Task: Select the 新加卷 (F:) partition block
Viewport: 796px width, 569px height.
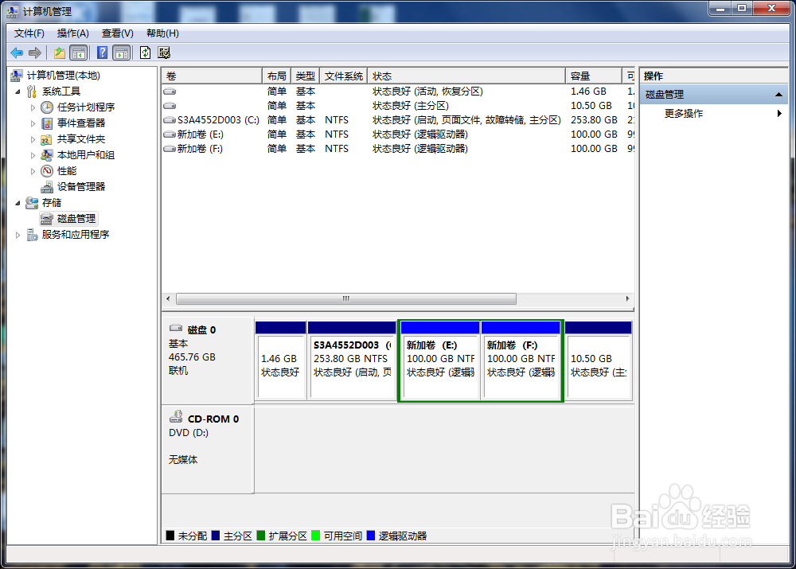Action: point(521,360)
